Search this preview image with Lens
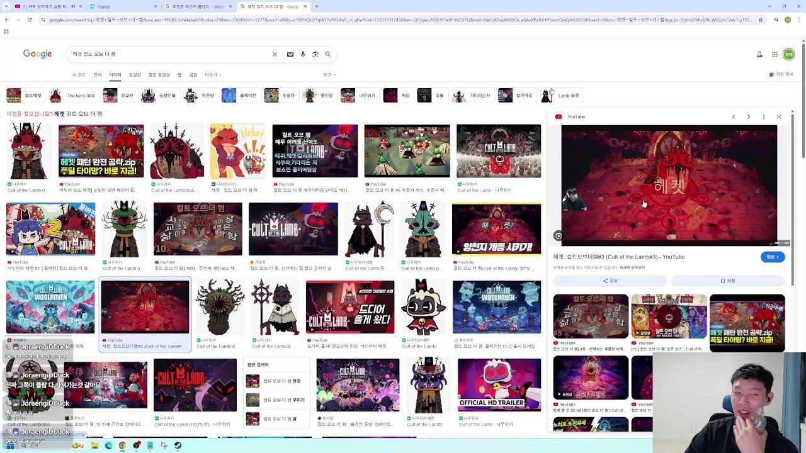 click(x=558, y=236)
